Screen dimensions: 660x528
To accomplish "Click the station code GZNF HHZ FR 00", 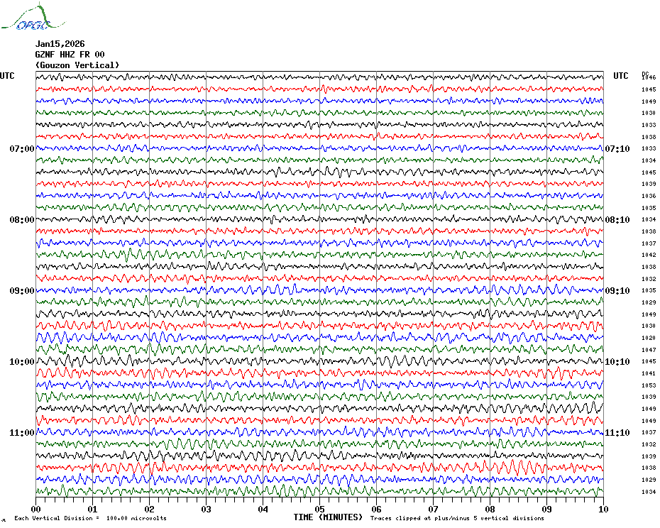I will pos(70,55).
